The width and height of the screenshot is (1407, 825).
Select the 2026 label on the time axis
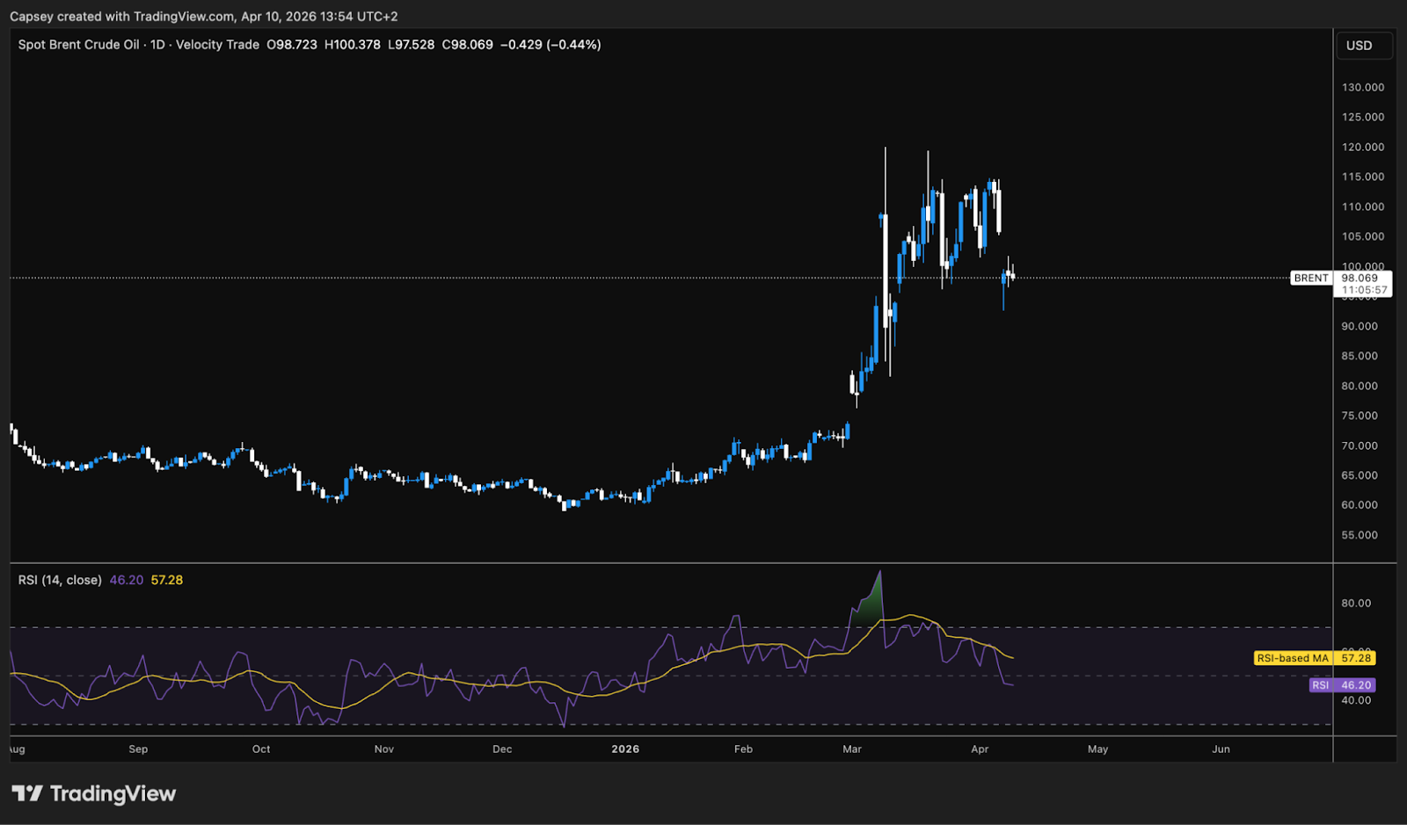(x=625, y=749)
